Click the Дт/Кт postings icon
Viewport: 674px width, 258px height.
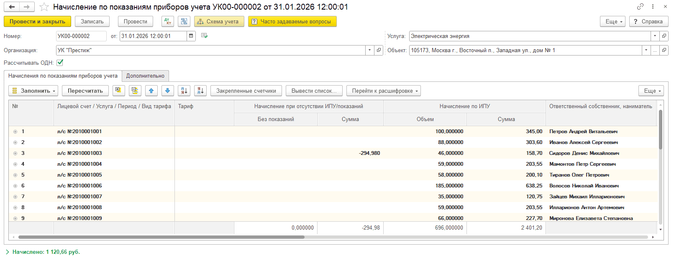168,22
